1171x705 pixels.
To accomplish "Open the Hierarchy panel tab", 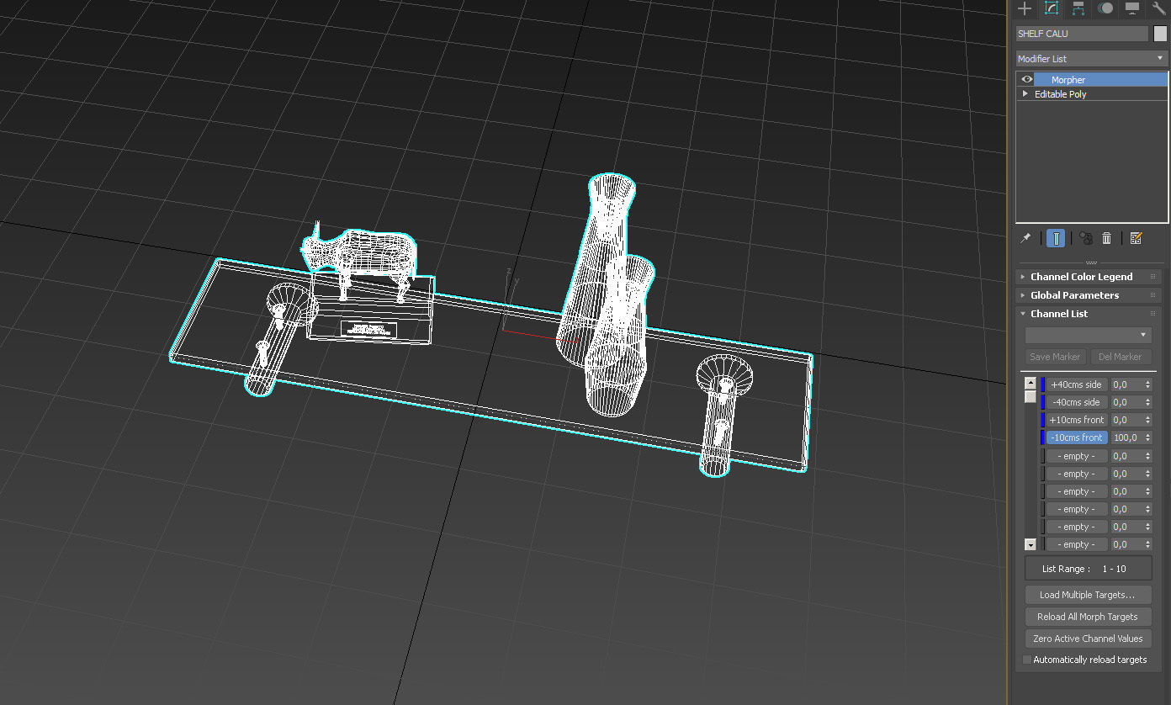I will coord(1078,8).
